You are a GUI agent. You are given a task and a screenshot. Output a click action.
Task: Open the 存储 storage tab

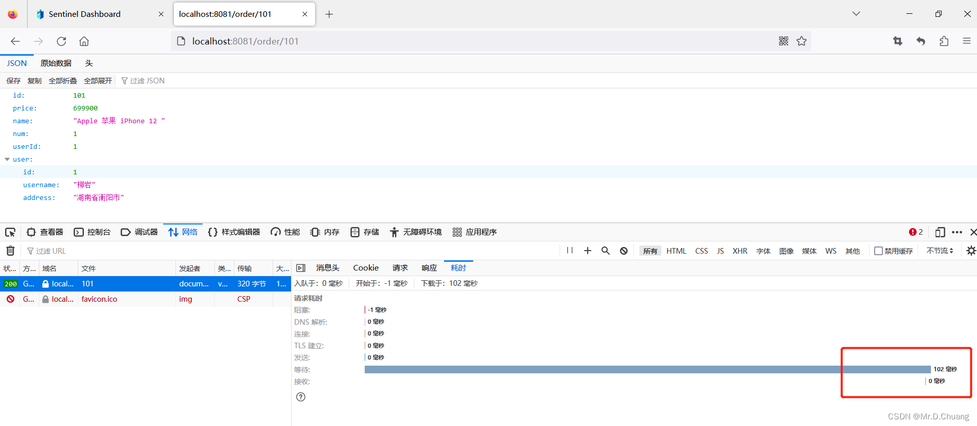coord(365,232)
